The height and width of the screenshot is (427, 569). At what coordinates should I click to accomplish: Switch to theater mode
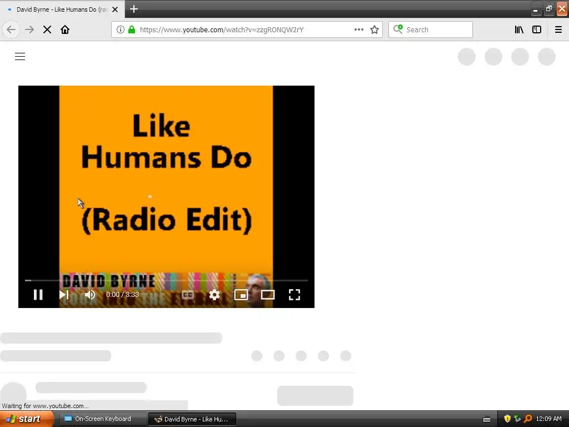[x=268, y=295]
